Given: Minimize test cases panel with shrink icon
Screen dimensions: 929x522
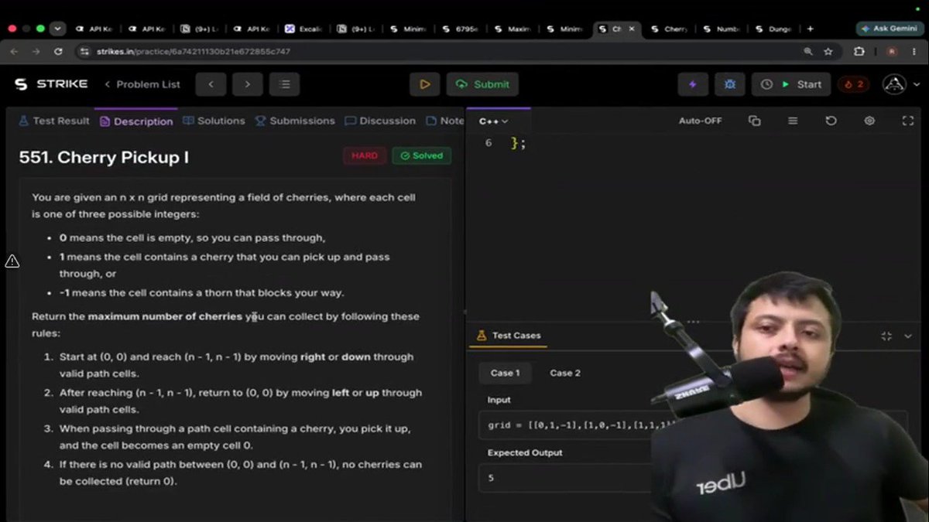Looking at the screenshot, I should point(886,336).
